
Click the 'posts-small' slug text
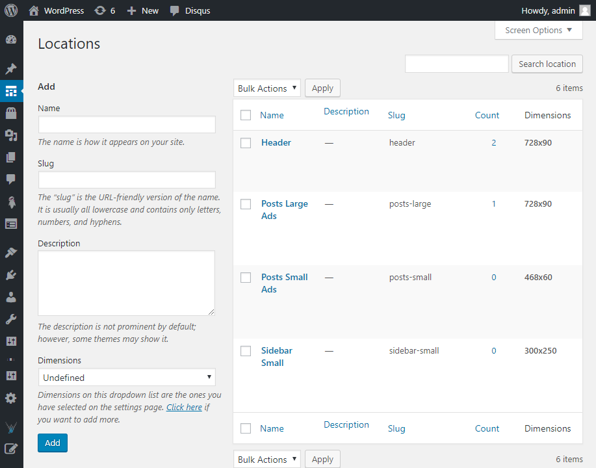coord(410,278)
